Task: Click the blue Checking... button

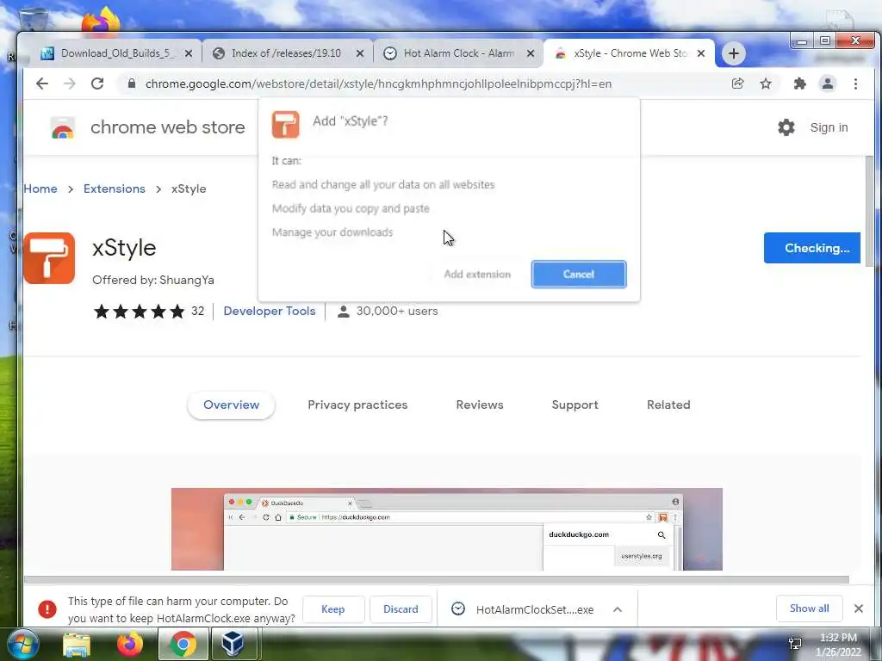Action: coord(811,248)
